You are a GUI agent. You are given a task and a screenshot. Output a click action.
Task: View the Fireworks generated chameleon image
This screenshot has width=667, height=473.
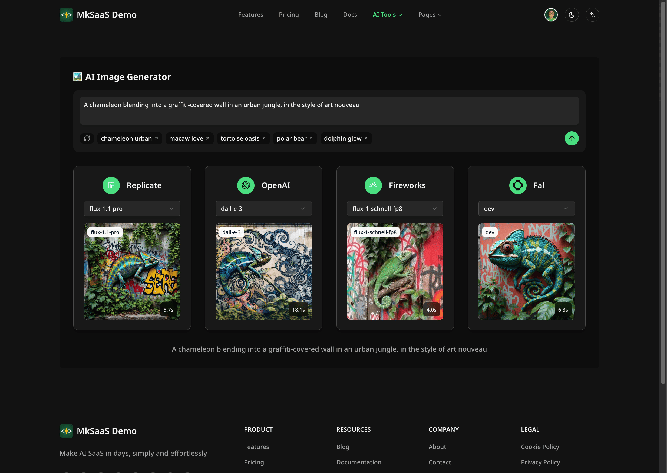pyautogui.click(x=395, y=272)
